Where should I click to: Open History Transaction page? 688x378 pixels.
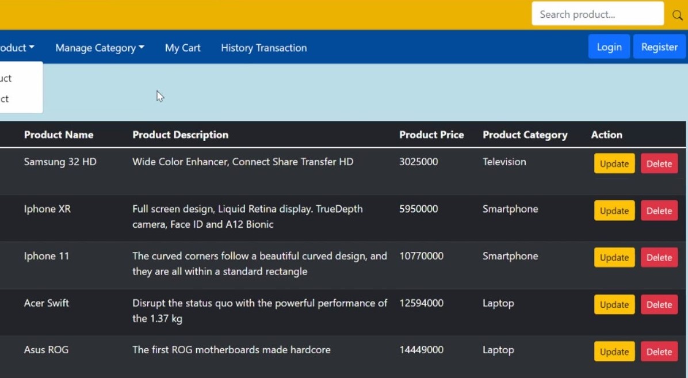coord(263,48)
